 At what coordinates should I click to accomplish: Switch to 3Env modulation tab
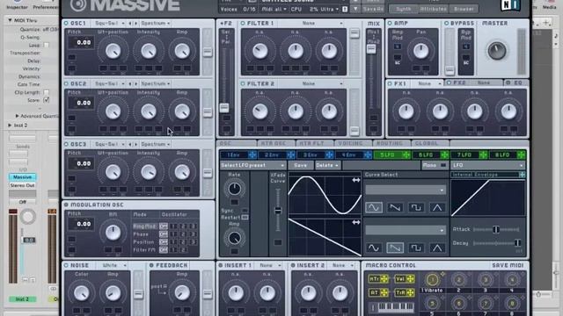pyautogui.click(x=314, y=154)
